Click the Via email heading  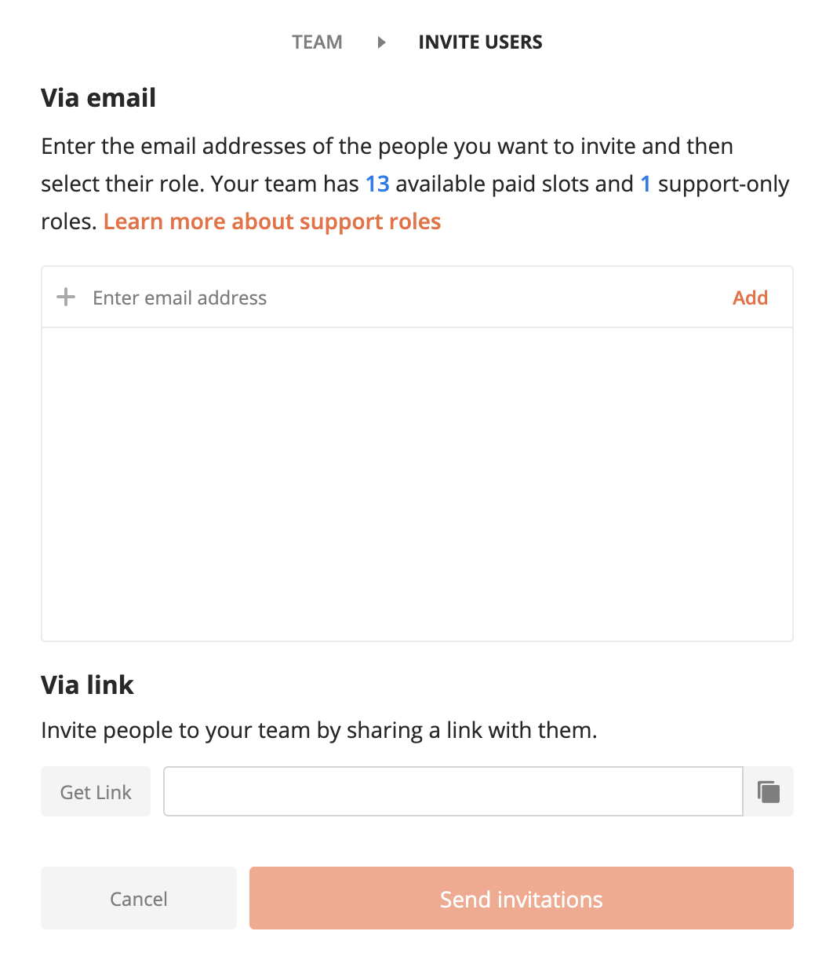click(x=99, y=98)
